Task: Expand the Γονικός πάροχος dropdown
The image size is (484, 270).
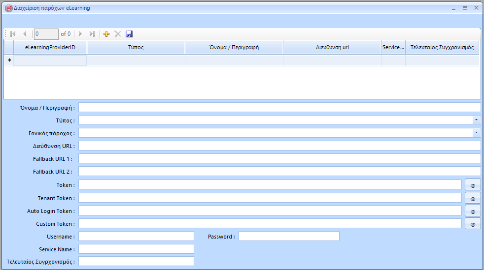Action: 476,133
